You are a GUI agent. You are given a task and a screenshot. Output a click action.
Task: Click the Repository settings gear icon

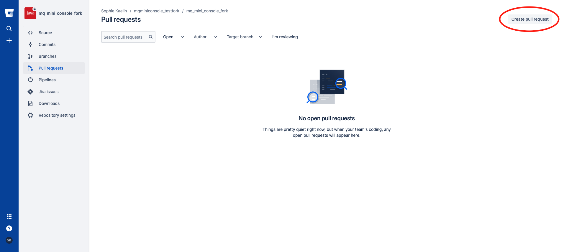pyautogui.click(x=30, y=115)
